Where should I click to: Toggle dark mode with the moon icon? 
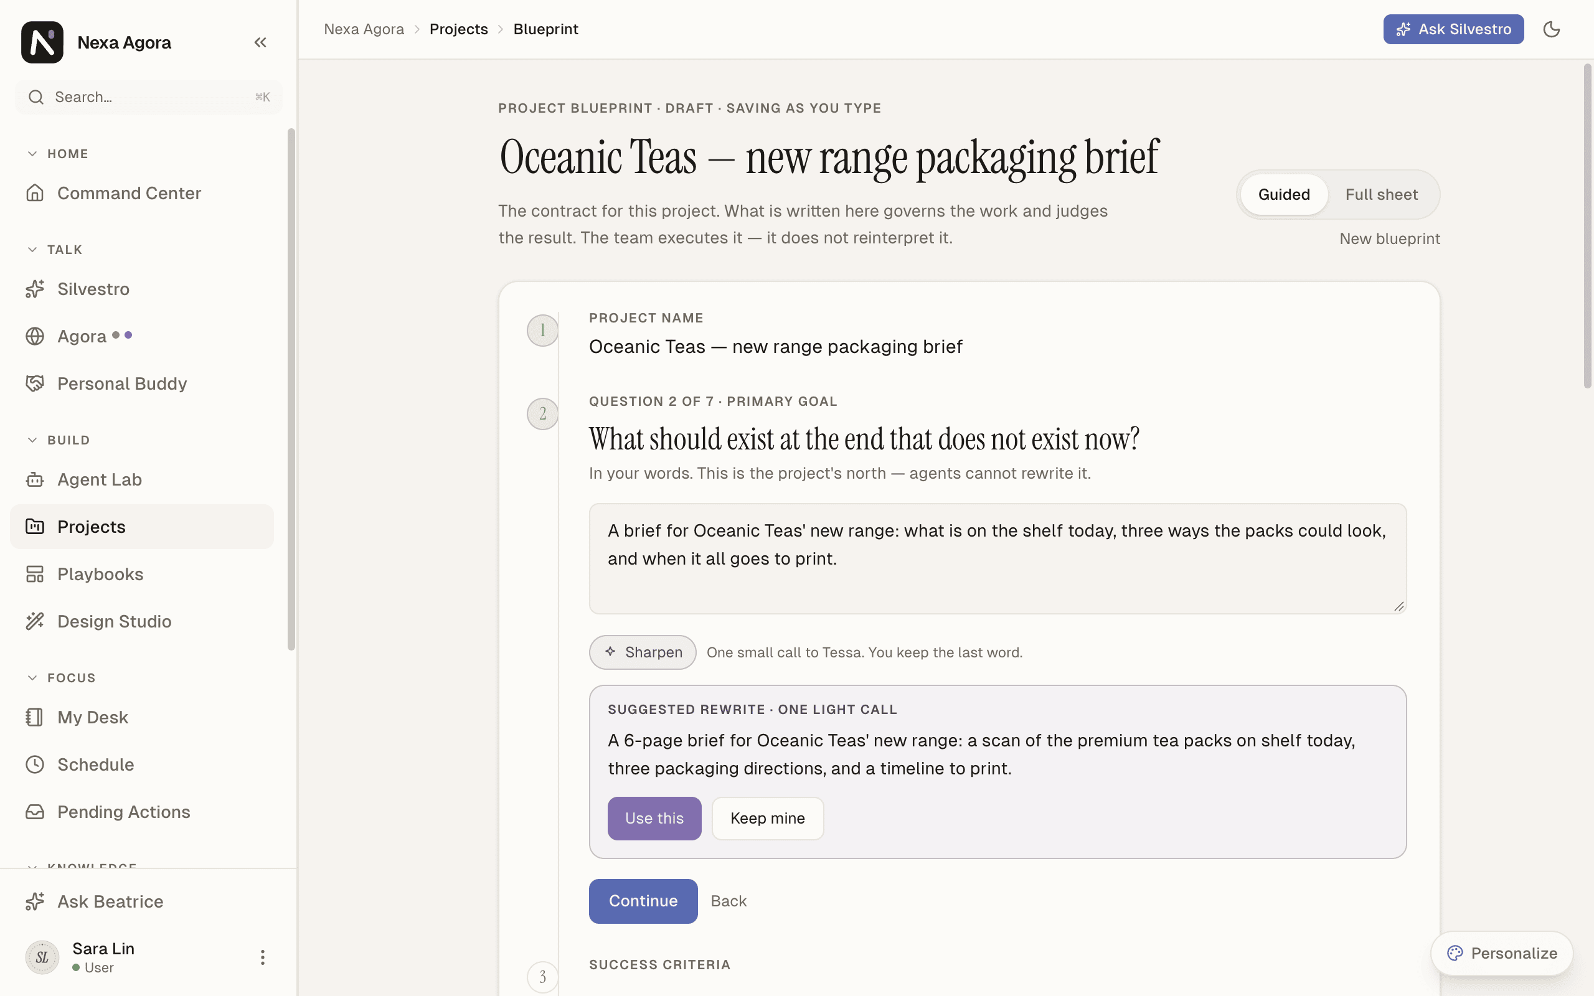coord(1551,29)
